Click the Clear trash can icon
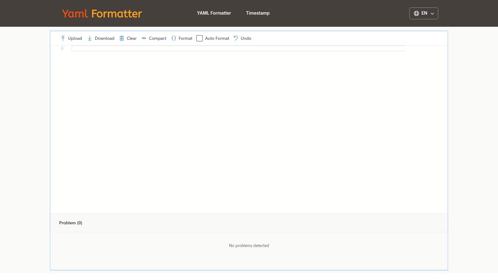 (x=122, y=38)
